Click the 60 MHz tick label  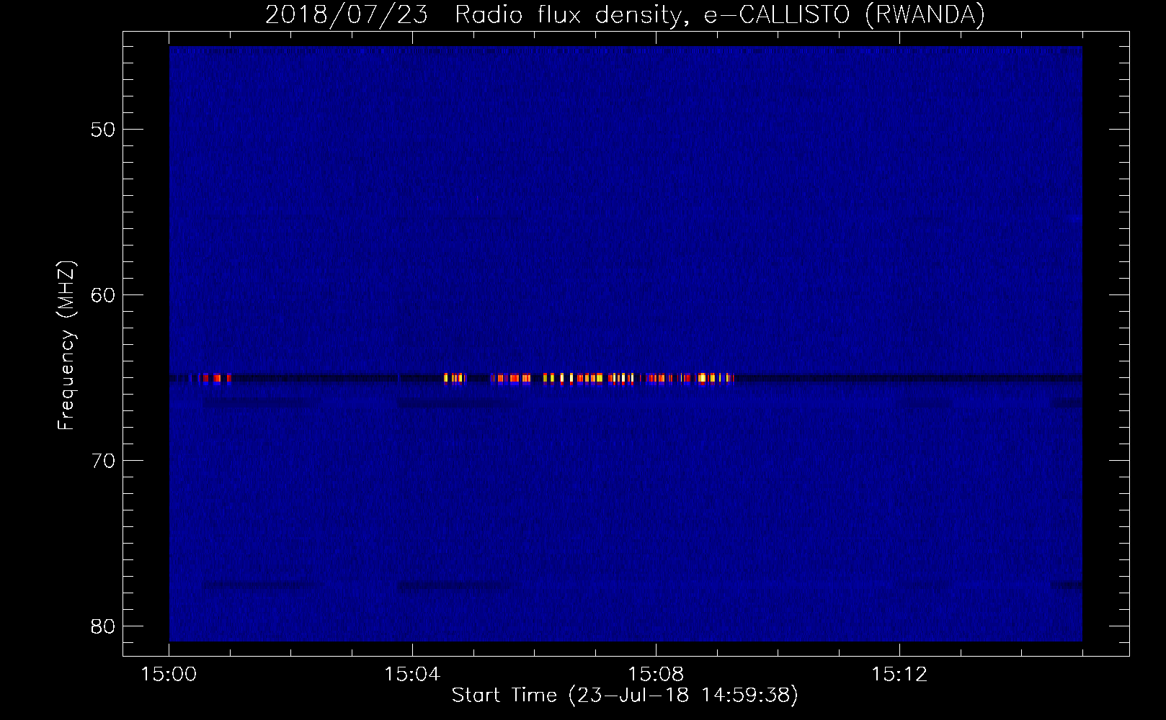click(103, 295)
